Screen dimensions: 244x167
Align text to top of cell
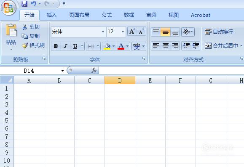(156, 32)
